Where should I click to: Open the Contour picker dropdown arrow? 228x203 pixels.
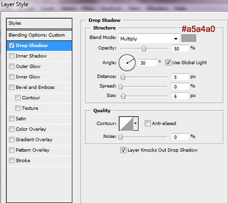[x=136, y=124]
